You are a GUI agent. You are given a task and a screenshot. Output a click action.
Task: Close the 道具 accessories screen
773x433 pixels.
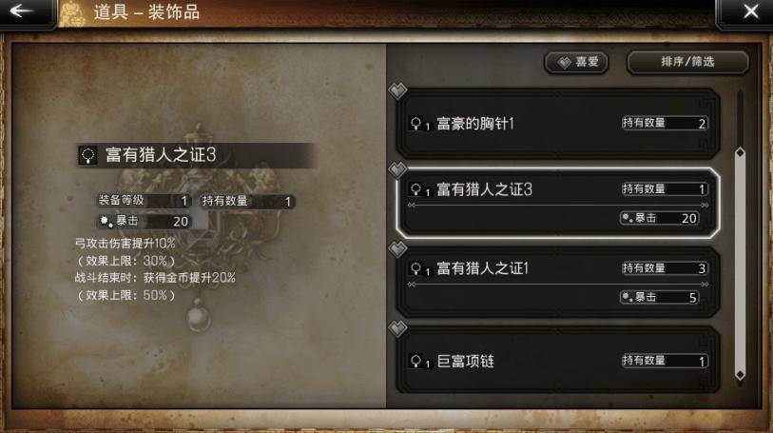pos(751,11)
